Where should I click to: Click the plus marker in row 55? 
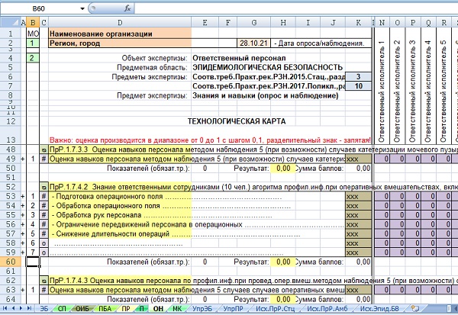pos(23,215)
